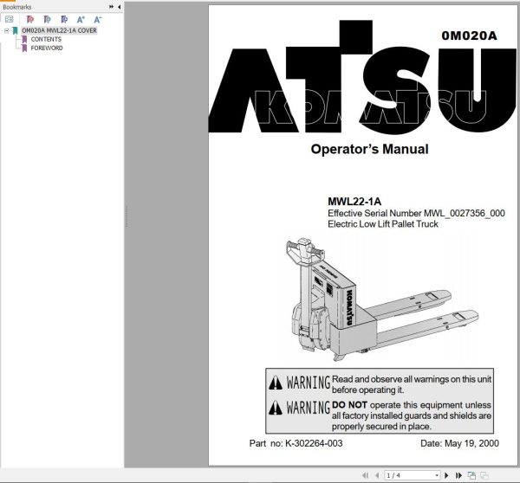520x483 pixels.
Task: Select the OM020A MWL22-1A COVER bookmark
Action: point(59,30)
